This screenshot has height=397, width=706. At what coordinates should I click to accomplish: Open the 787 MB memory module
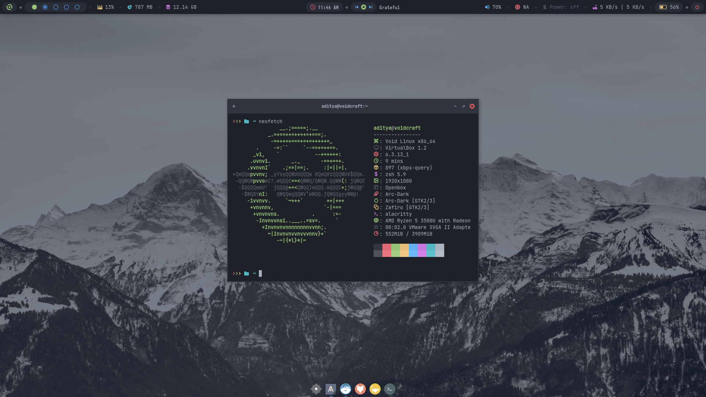point(140,7)
